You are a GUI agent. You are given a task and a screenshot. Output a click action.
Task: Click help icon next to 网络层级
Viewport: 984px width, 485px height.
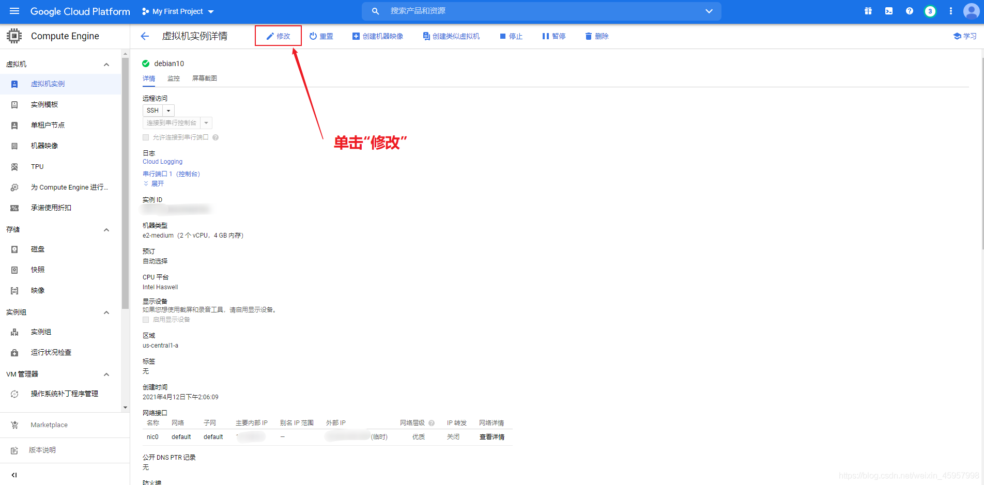(x=432, y=423)
